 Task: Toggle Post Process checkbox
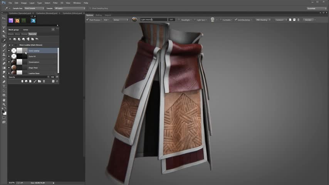(x=87, y=20)
